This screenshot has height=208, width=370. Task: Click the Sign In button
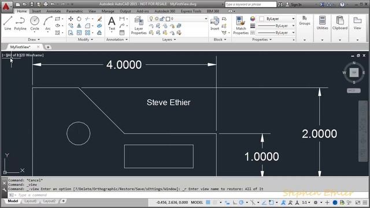coord(294,5)
